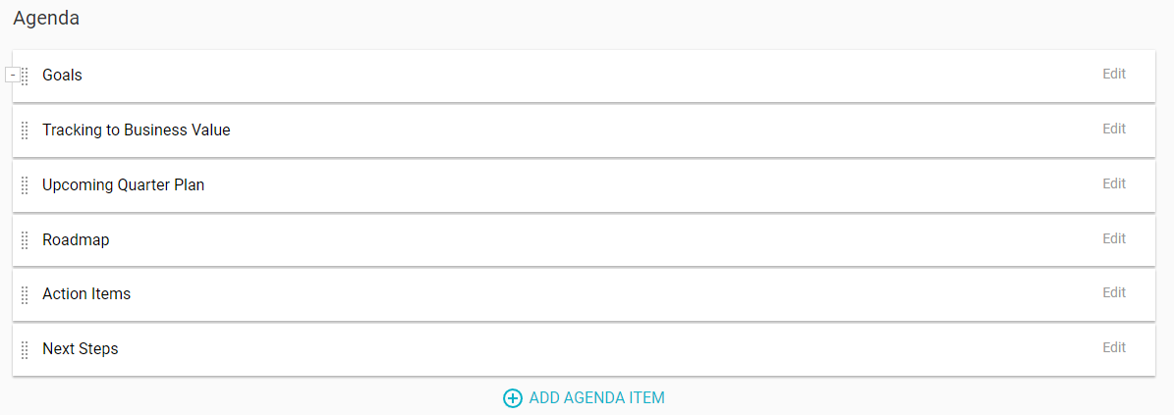
Task: Open Edit for Upcoming Quarter Plan
Action: click(1113, 183)
